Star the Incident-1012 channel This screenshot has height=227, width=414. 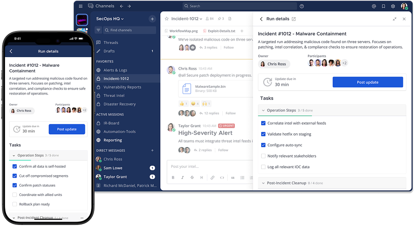(166, 19)
